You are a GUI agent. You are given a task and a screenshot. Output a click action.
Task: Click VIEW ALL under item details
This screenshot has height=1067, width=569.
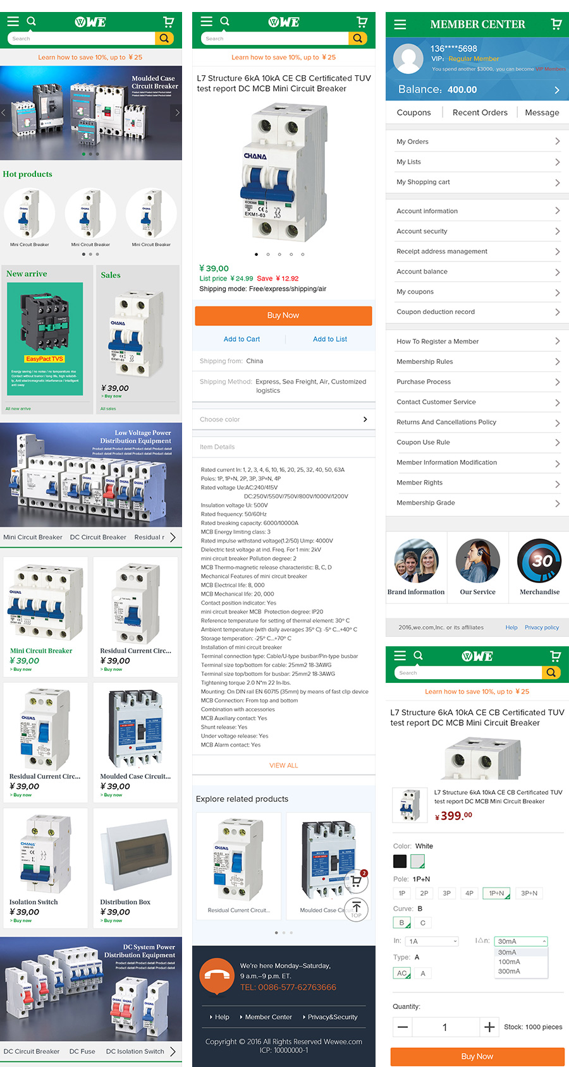[x=284, y=766]
